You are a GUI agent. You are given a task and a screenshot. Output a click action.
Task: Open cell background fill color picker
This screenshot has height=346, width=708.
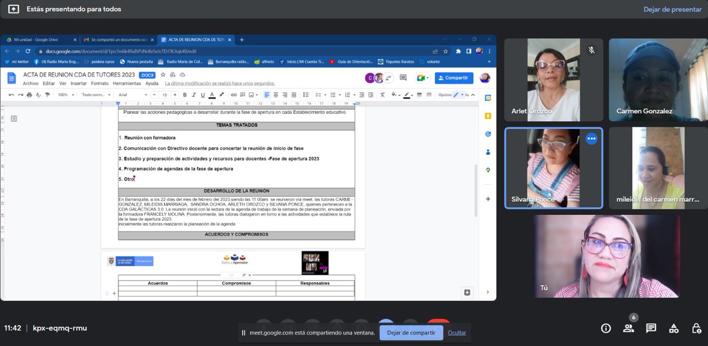click(x=394, y=94)
